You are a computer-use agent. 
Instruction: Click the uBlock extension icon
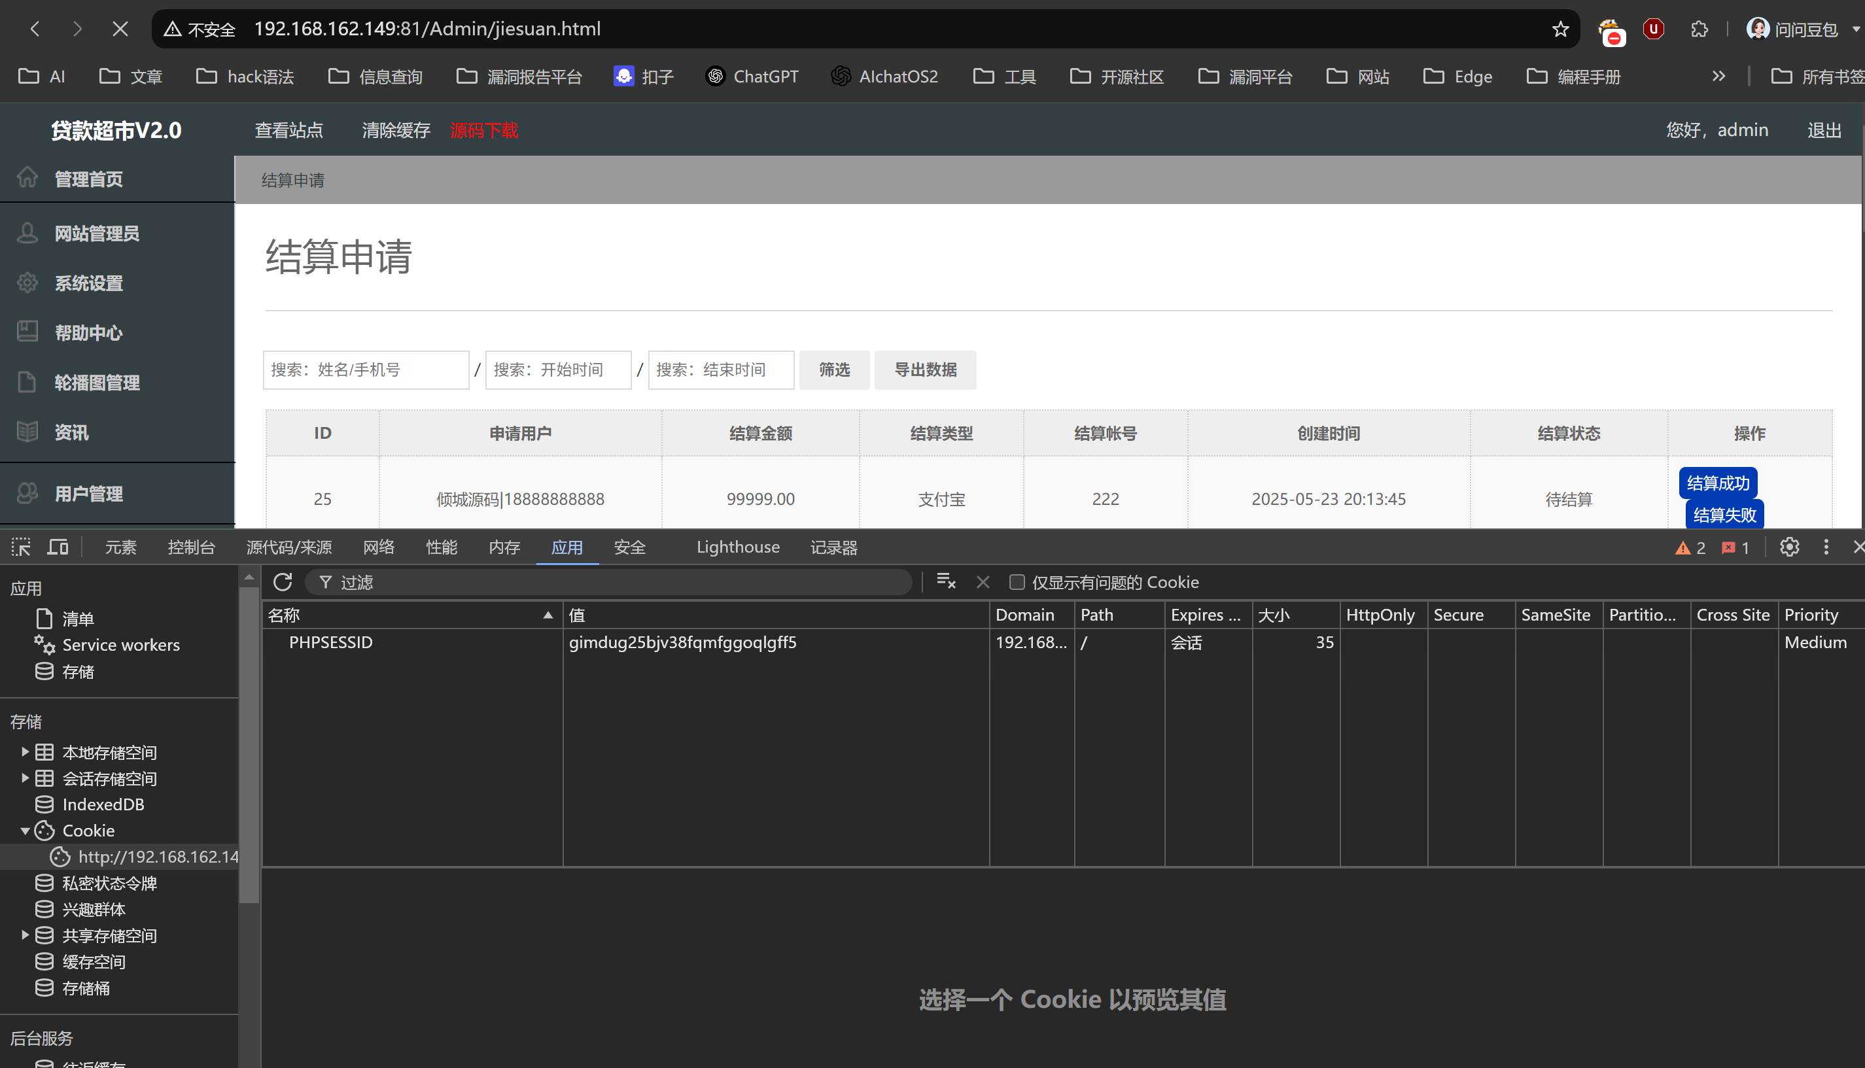point(1653,29)
